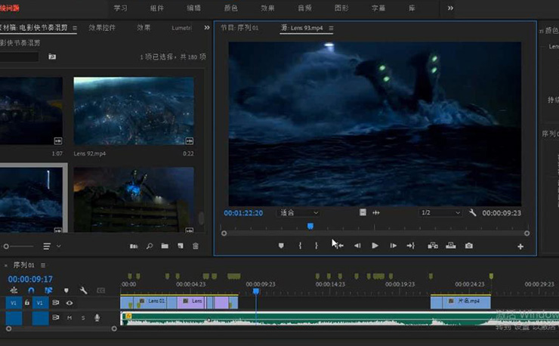Viewport: 559px width, 346px height.
Task: Click the nest sequence toggle in timeline header
Action: (x=14, y=290)
